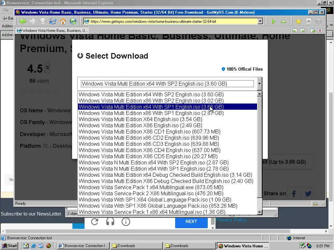Choose x86 CD3 English.iso (639.88 MB)

(167, 144)
